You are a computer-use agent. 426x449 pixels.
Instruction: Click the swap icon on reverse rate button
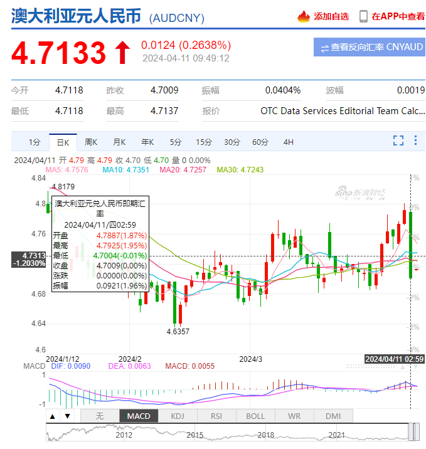point(324,48)
